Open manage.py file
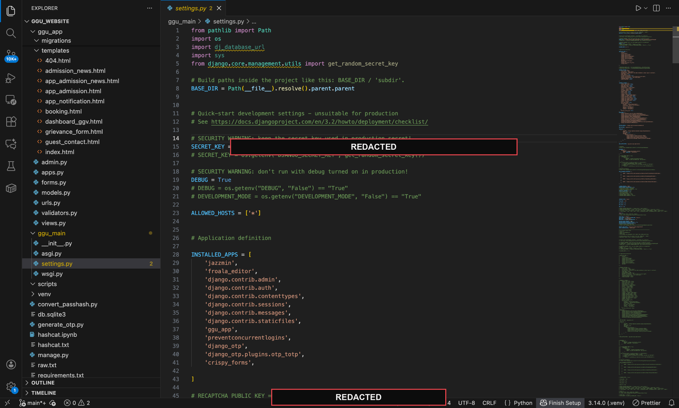This screenshot has height=408, width=679. [x=53, y=355]
